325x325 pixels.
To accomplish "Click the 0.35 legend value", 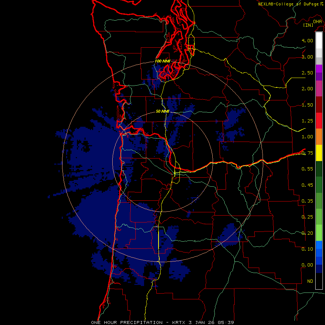I will coord(307,201).
